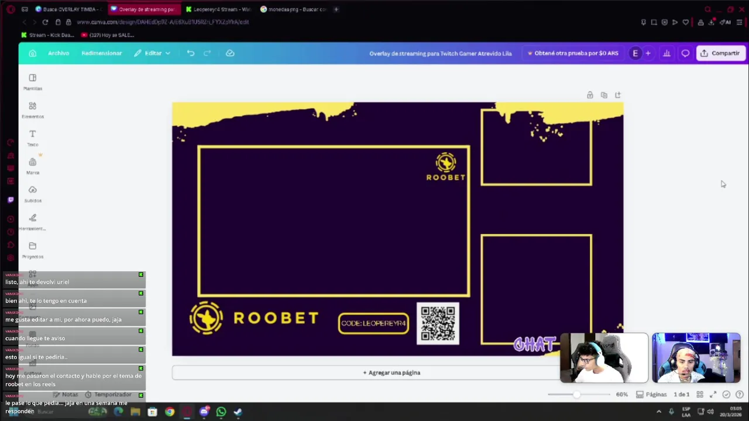The width and height of the screenshot is (749, 421).
Task: Open the comments speech bubble icon
Action: [x=685, y=53]
